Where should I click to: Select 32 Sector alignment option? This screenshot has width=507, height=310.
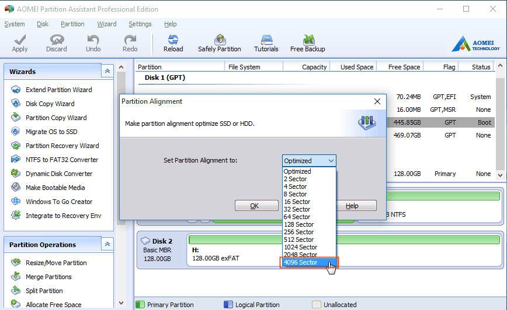click(309, 209)
